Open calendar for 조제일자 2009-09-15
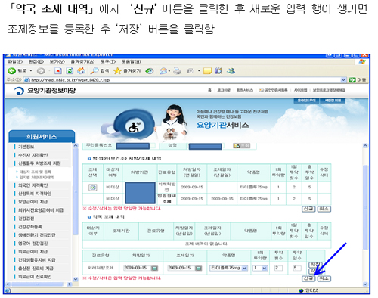This screenshot has width=378, height=298. [x=199, y=269]
